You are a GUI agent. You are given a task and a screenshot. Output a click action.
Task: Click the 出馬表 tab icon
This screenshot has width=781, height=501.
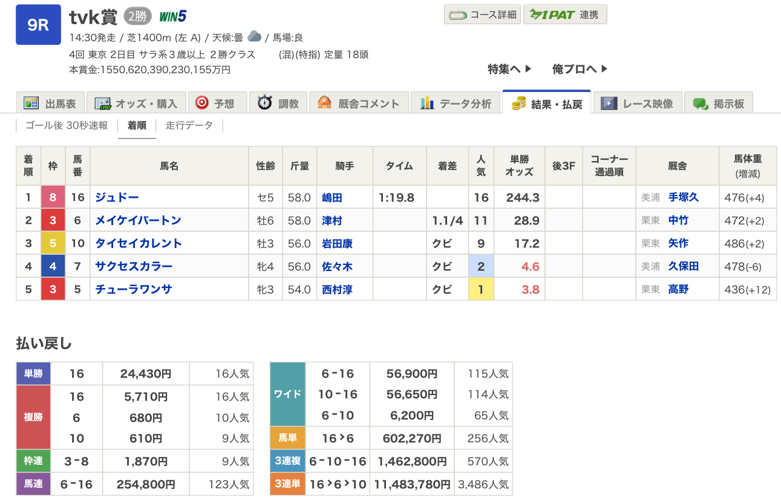pyautogui.click(x=31, y=103)
